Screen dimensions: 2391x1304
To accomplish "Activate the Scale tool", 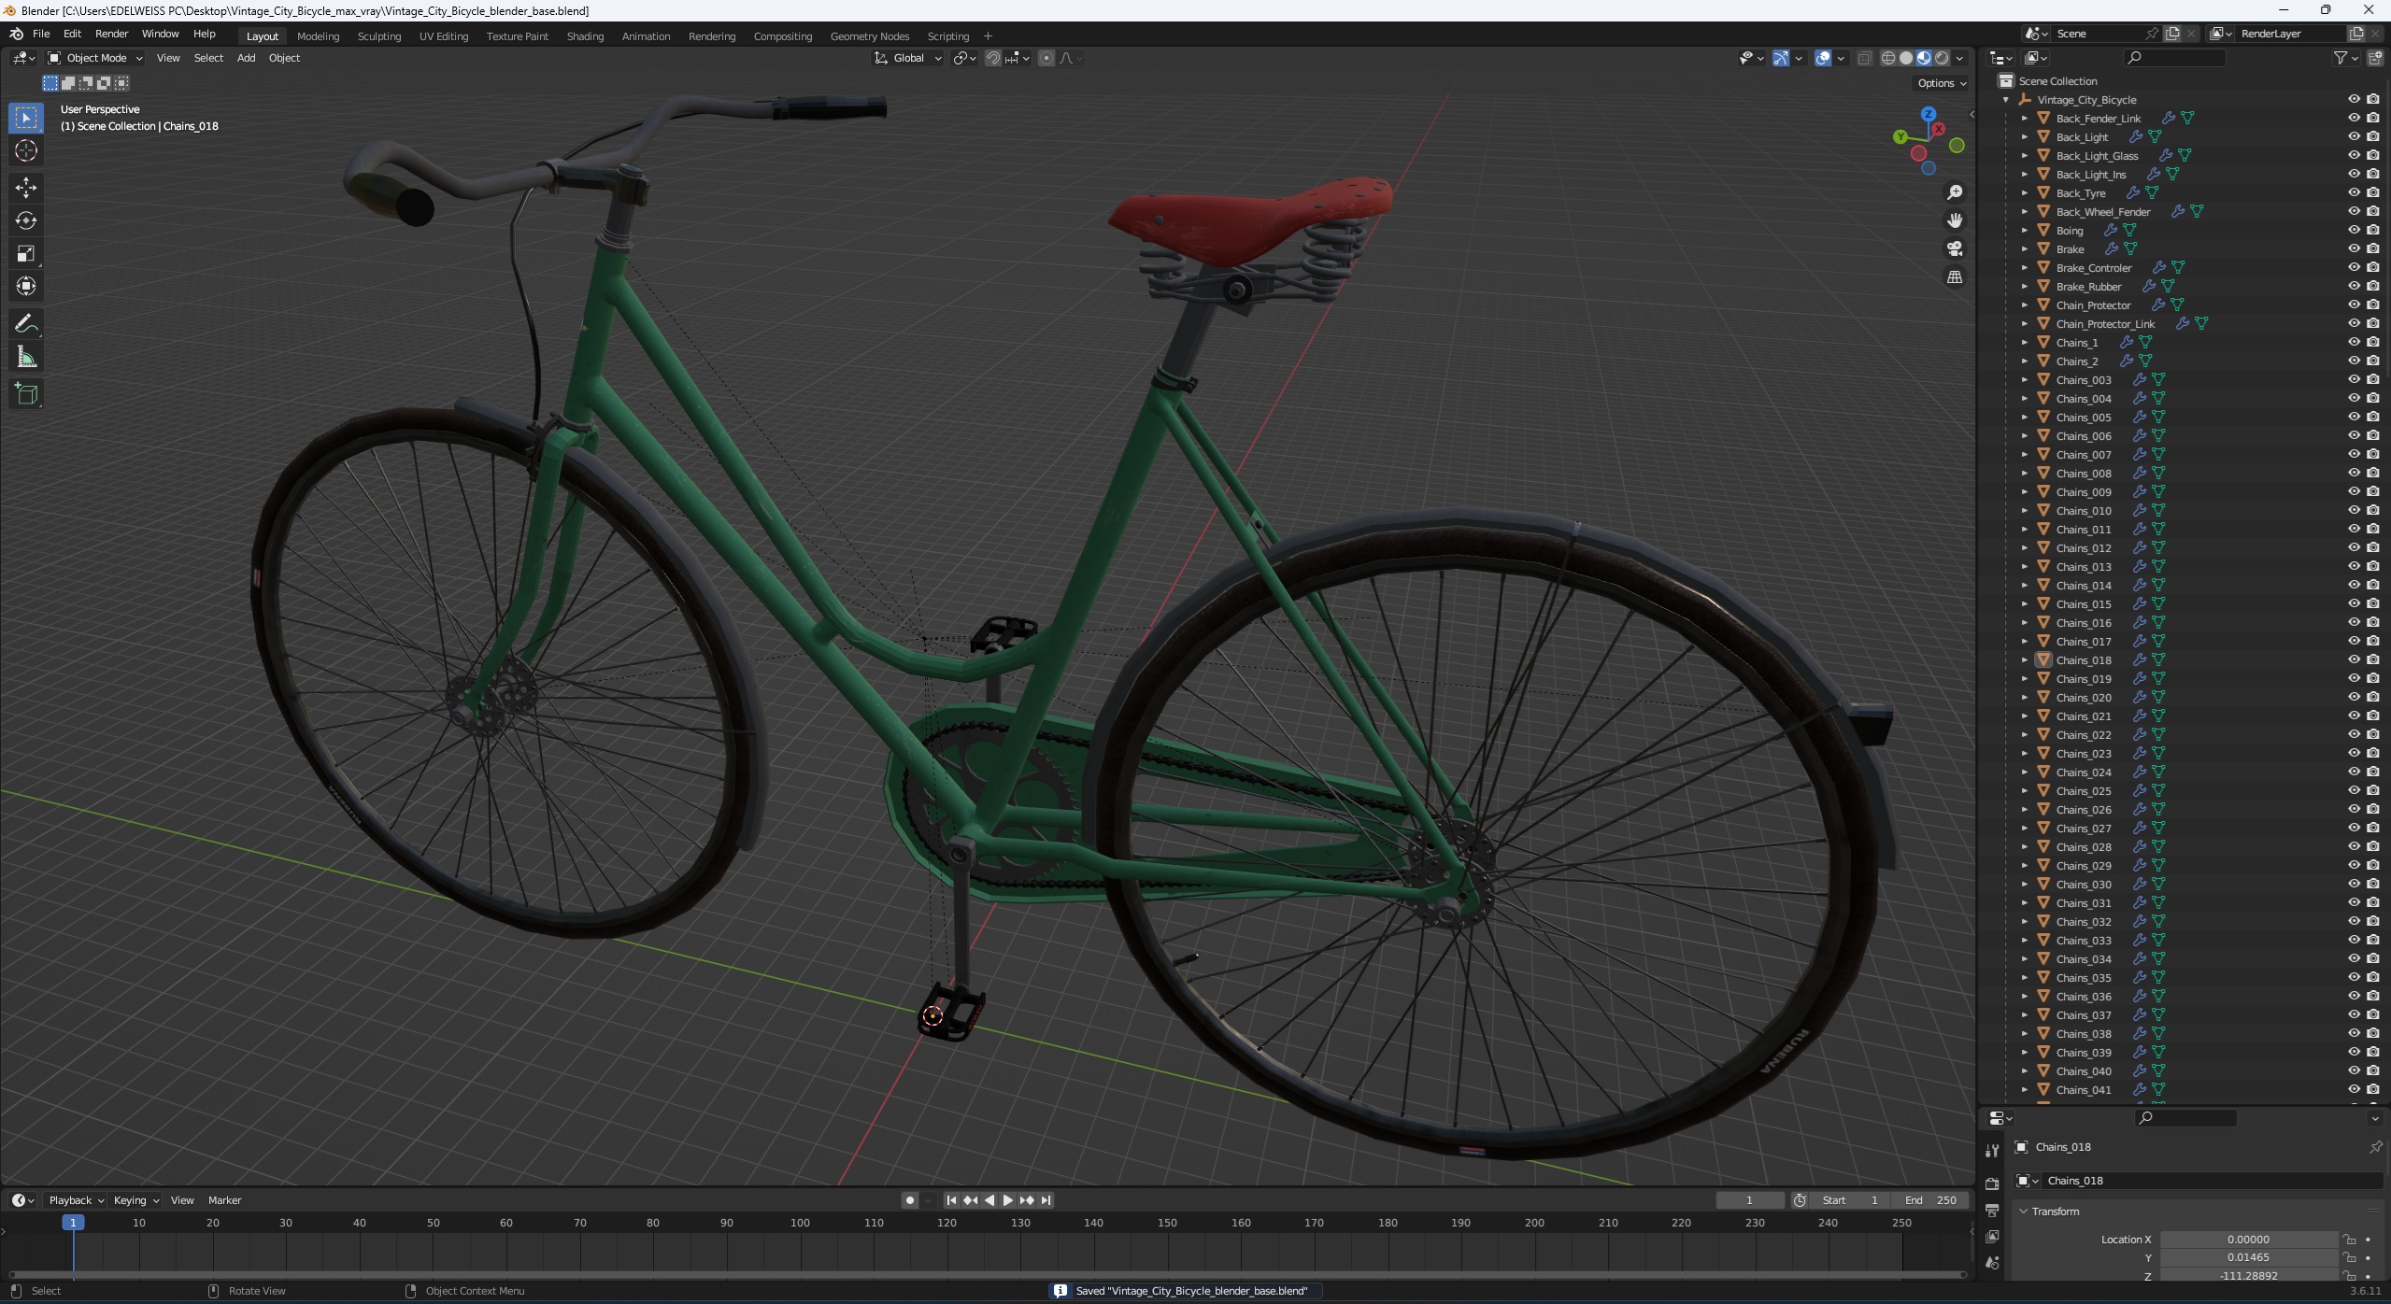I will 26,253.
